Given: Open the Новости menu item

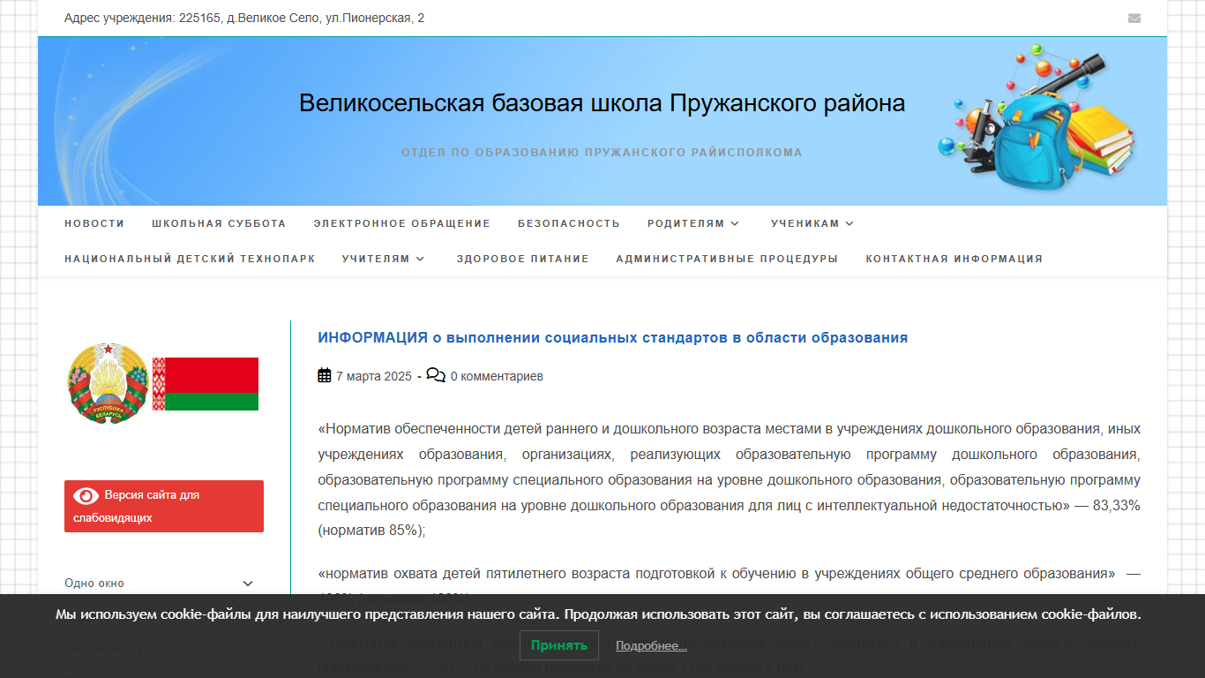Looking at the screenshot, I should click(x=94, y=223).
